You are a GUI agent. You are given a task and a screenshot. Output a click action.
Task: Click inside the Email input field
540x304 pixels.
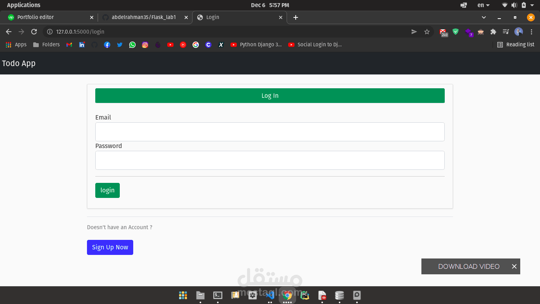[270, 131]
